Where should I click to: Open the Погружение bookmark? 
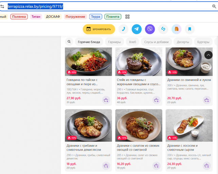click(x=75, y=17)
